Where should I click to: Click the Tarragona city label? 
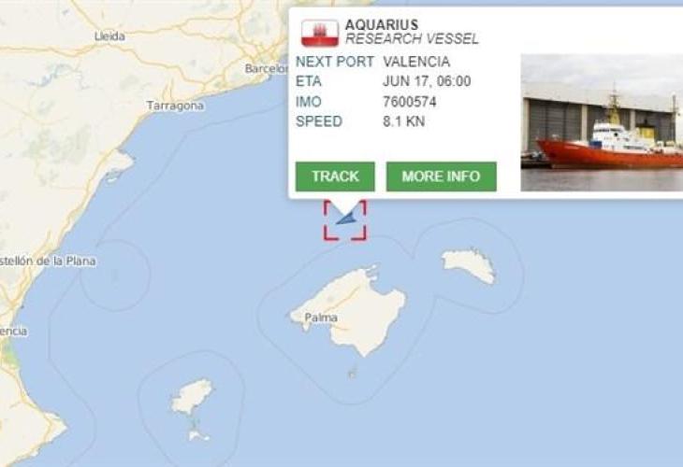175,106
